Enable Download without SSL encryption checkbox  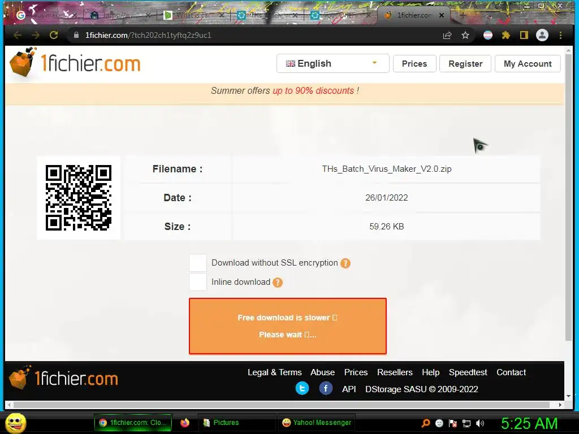(198, 263)
